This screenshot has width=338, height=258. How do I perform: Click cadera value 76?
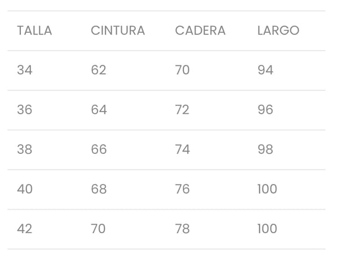click(x=183, y=189)
